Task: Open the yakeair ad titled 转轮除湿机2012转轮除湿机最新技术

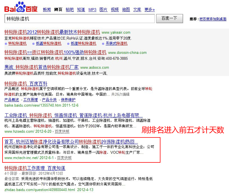Action: [52, 32]
